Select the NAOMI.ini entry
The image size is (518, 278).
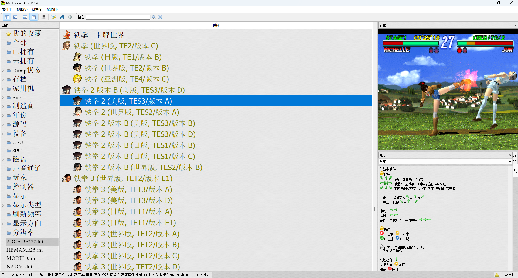point(19,267)
